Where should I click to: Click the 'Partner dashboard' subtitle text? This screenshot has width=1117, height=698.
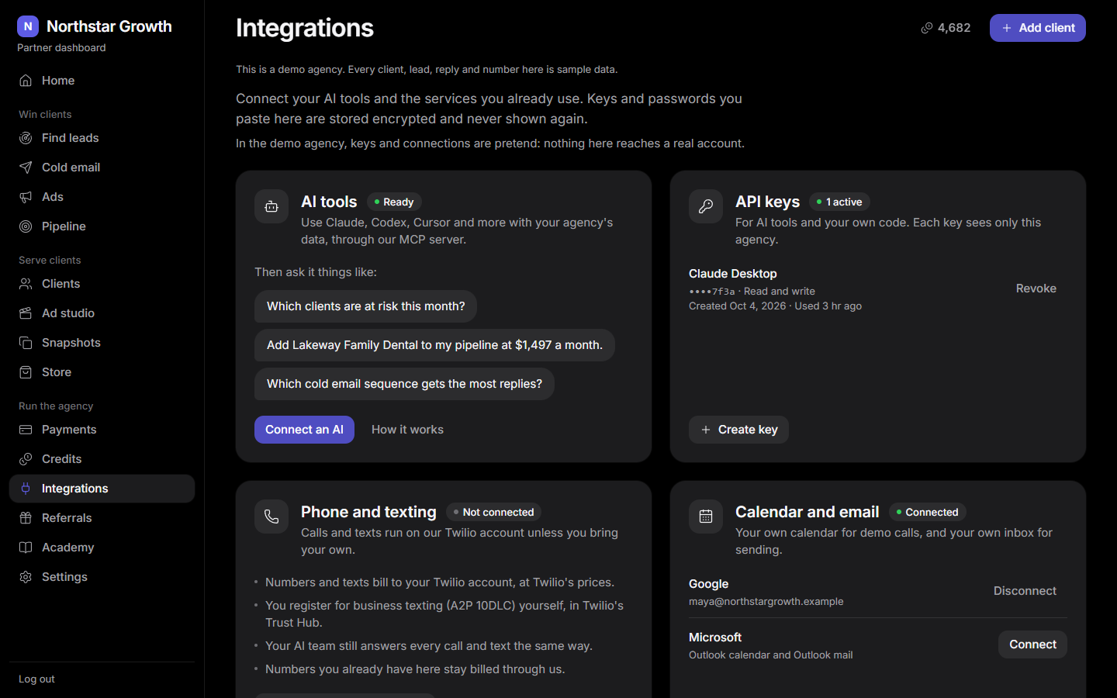point(61,48)
